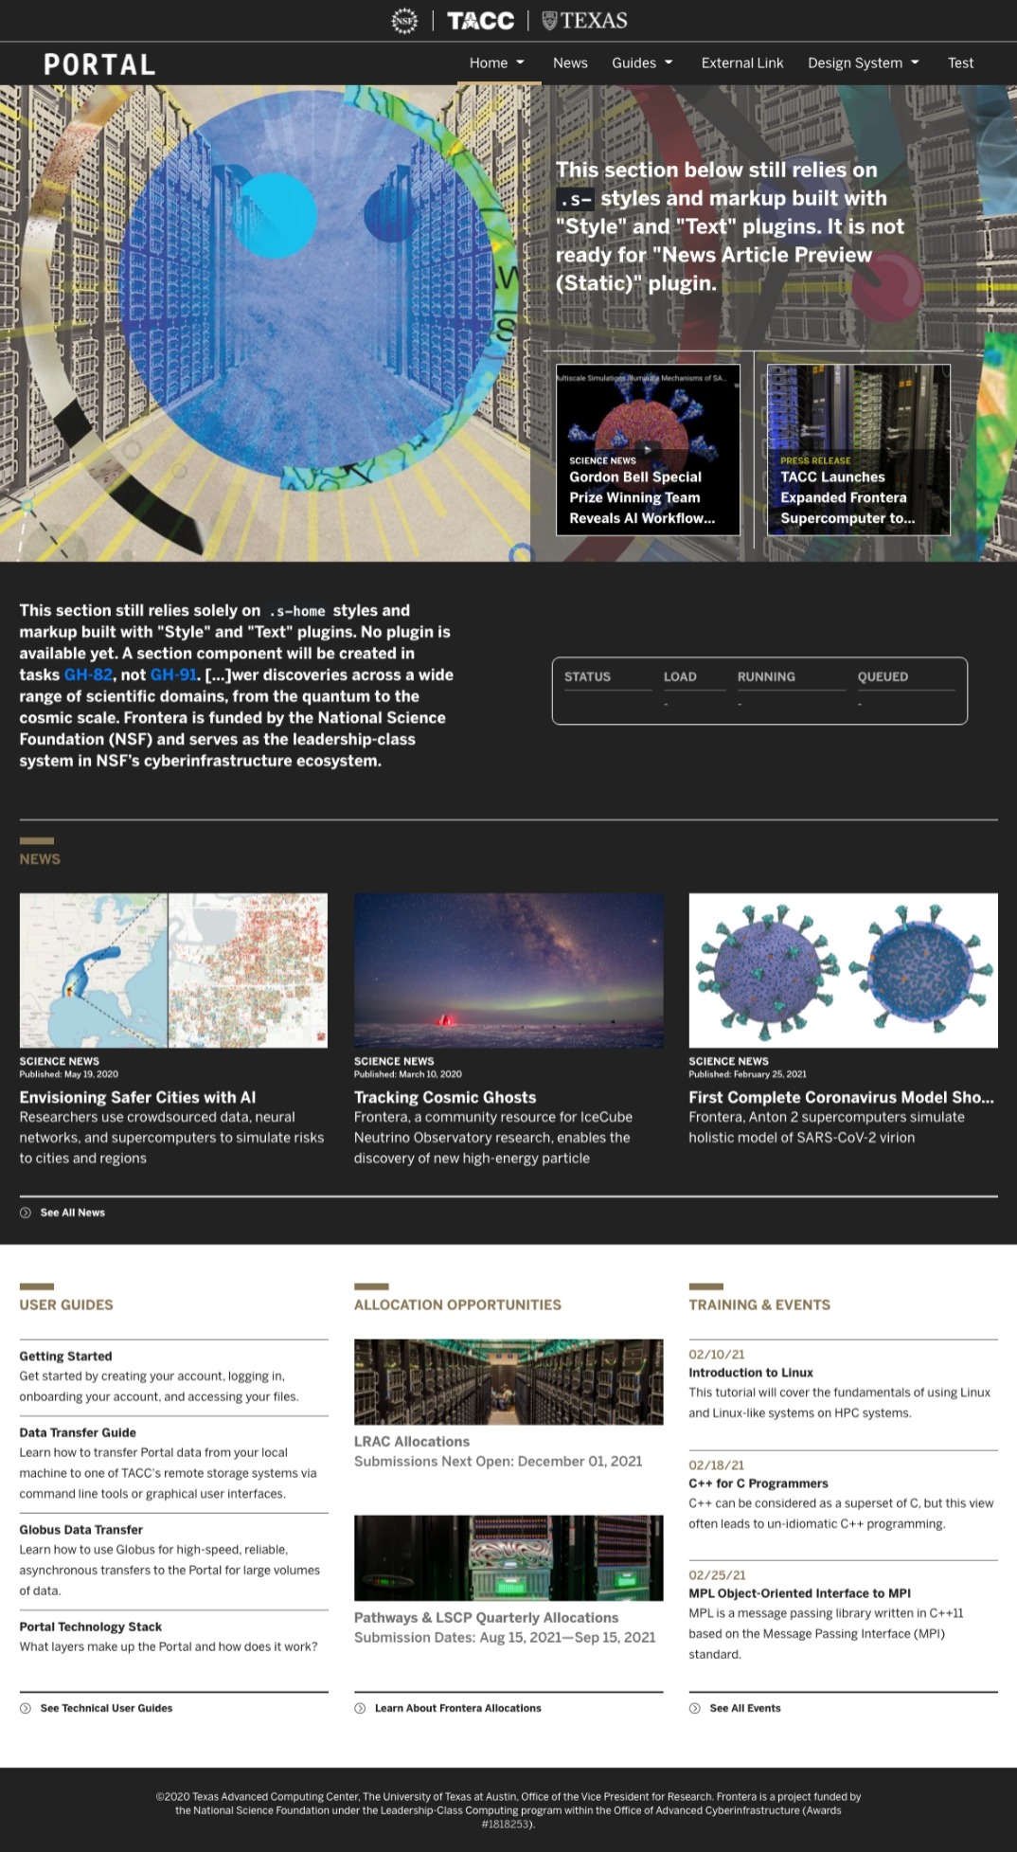1017x1852 pixels.
Task: Read First Complete Coronavirus Model article
Action: point(841,1097)
